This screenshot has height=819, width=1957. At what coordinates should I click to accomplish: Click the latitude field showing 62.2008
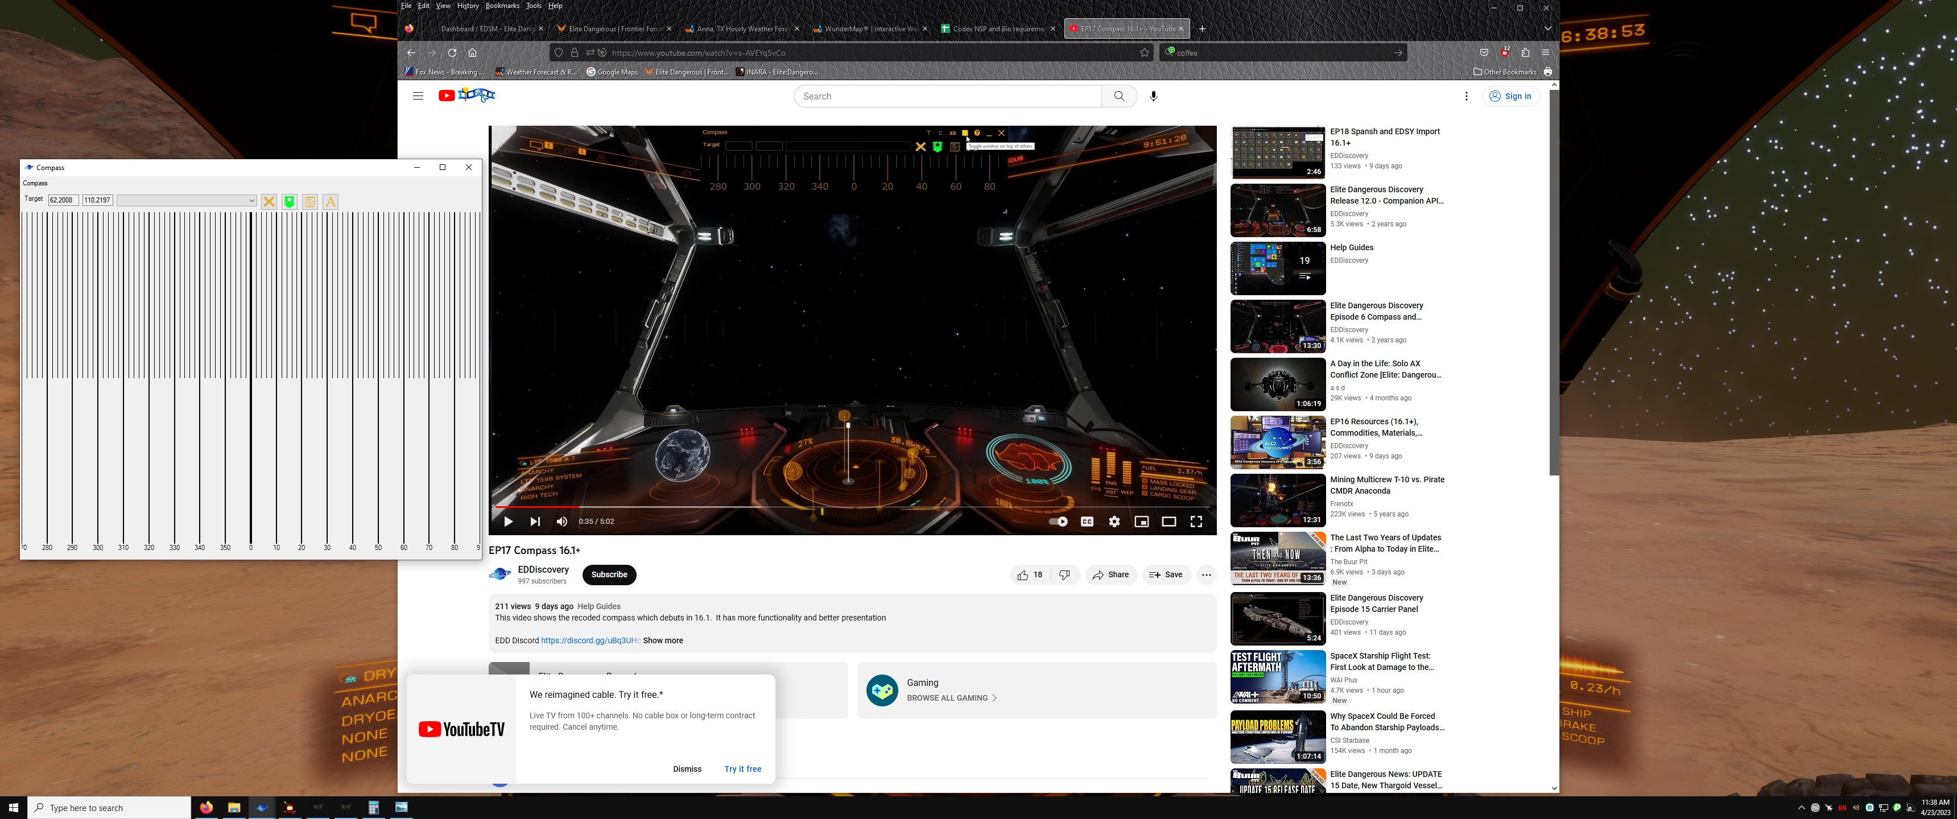point(63,201)
